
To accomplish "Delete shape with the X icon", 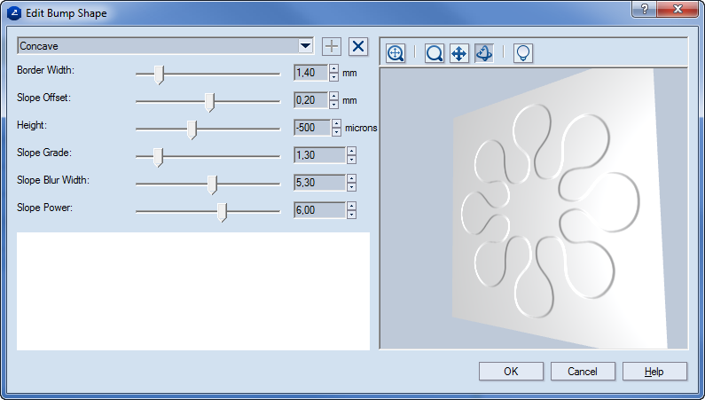I will pyautogui.click(x=358, y=46).
